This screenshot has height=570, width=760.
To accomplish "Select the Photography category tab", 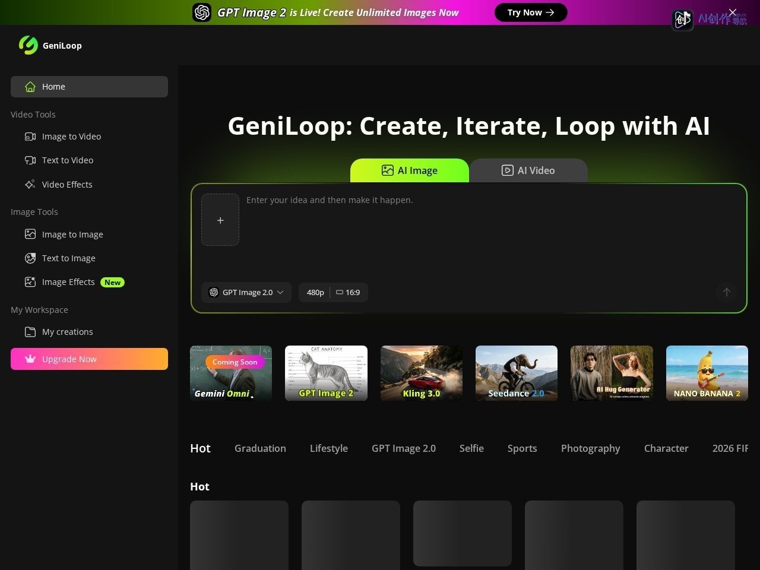I will point(591,448).
